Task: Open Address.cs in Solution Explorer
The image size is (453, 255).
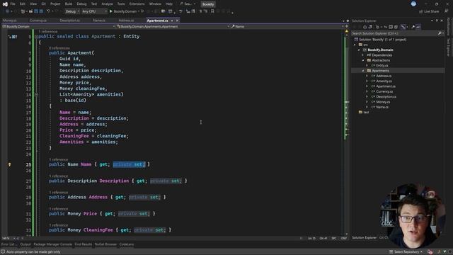Action: tap(384, 76)
